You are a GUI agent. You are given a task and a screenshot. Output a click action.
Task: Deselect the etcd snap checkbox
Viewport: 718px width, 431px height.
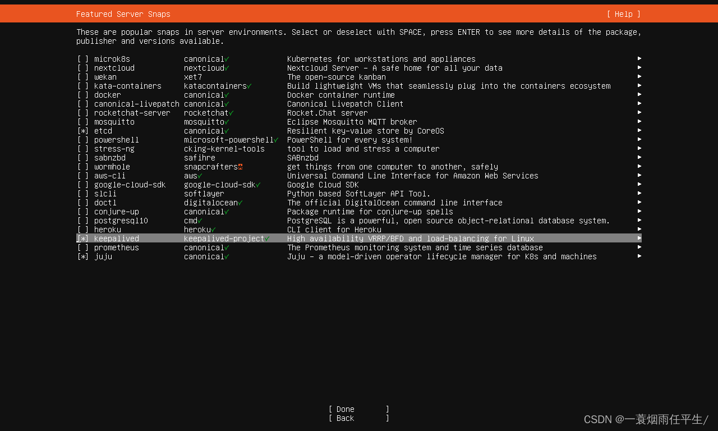[x=83, y=131]
